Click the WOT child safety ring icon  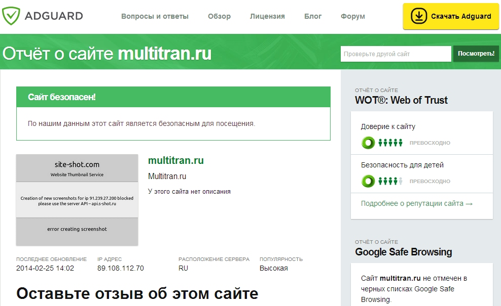pos(368,181)
